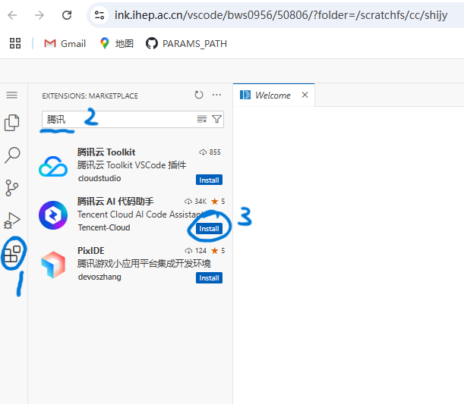
Task: Open Extensions panel more actions menu
Action: (216, 95)
